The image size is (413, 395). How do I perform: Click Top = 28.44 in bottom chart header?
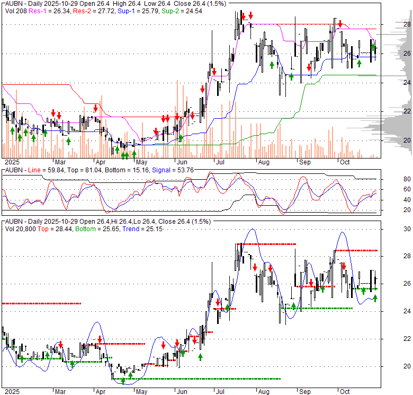click(x=53, y=228)
